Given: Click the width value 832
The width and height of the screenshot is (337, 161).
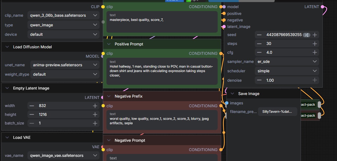Looking at the screenshot, I should (43, 106).
